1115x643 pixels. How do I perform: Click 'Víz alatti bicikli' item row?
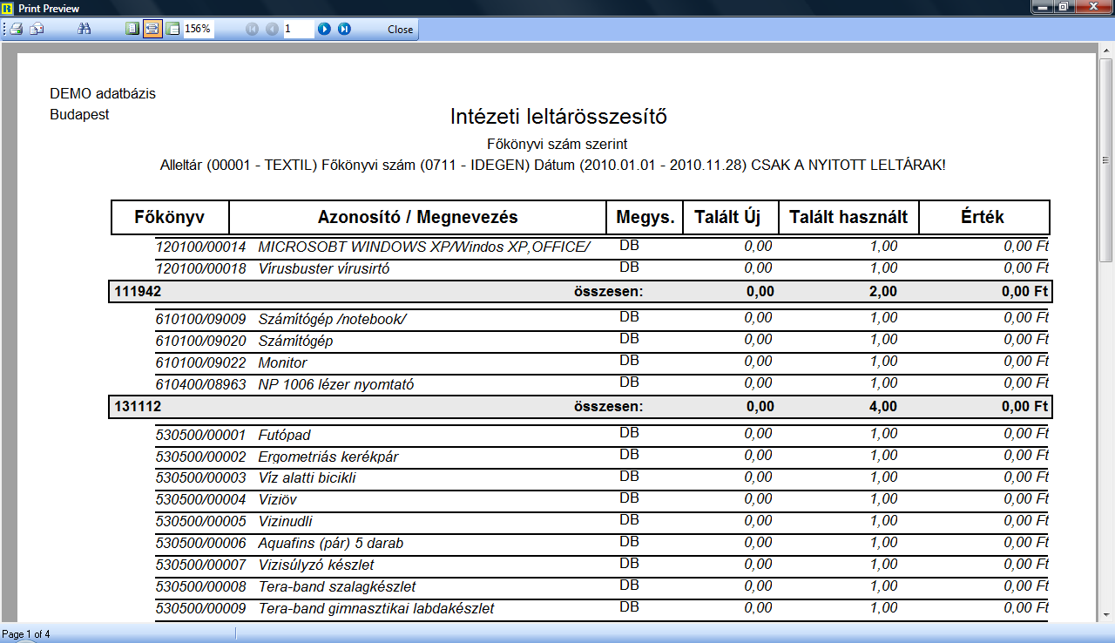603,478
